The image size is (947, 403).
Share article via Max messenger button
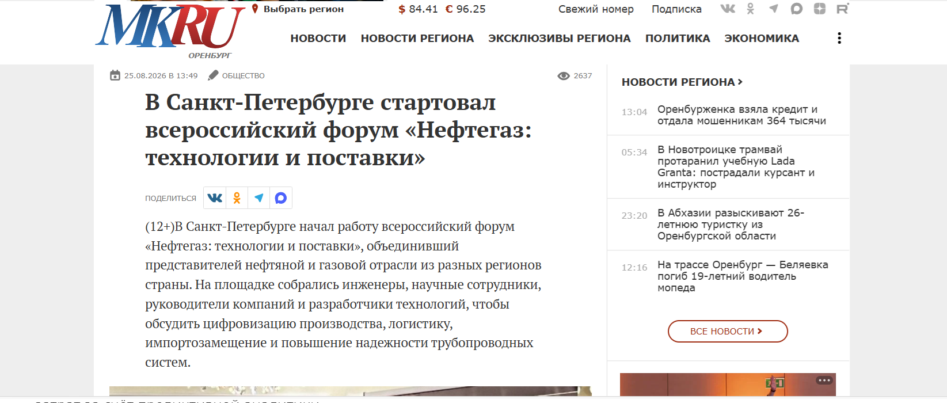pos(281,198)
